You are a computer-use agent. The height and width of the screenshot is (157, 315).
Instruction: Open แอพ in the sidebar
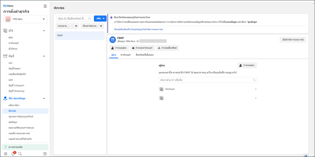pyautogui.click(x=10, y=80)
